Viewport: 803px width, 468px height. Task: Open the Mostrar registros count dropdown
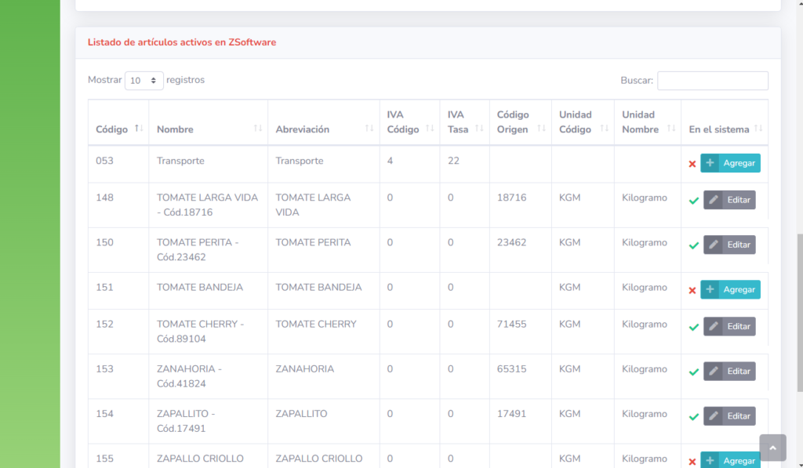[x=144, y=80]
